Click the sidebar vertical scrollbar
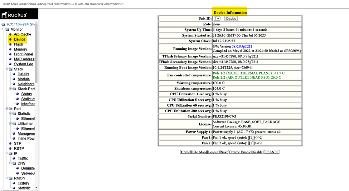Screen dimensions: 349x191 (x=36, y=52)
